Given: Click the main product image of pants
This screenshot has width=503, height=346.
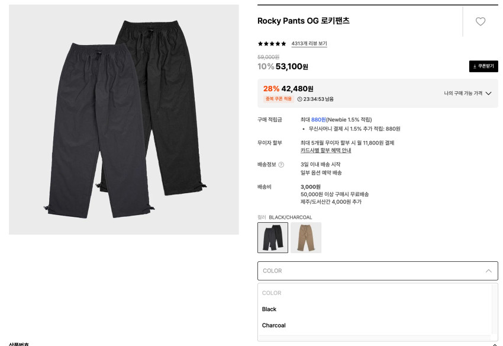Looking at the screenshot, I should click(124, 120).
